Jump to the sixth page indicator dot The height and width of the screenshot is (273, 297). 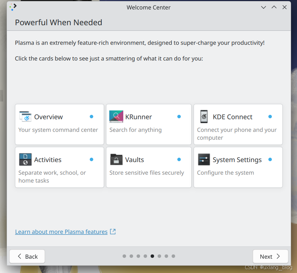(x=159, y=256)
